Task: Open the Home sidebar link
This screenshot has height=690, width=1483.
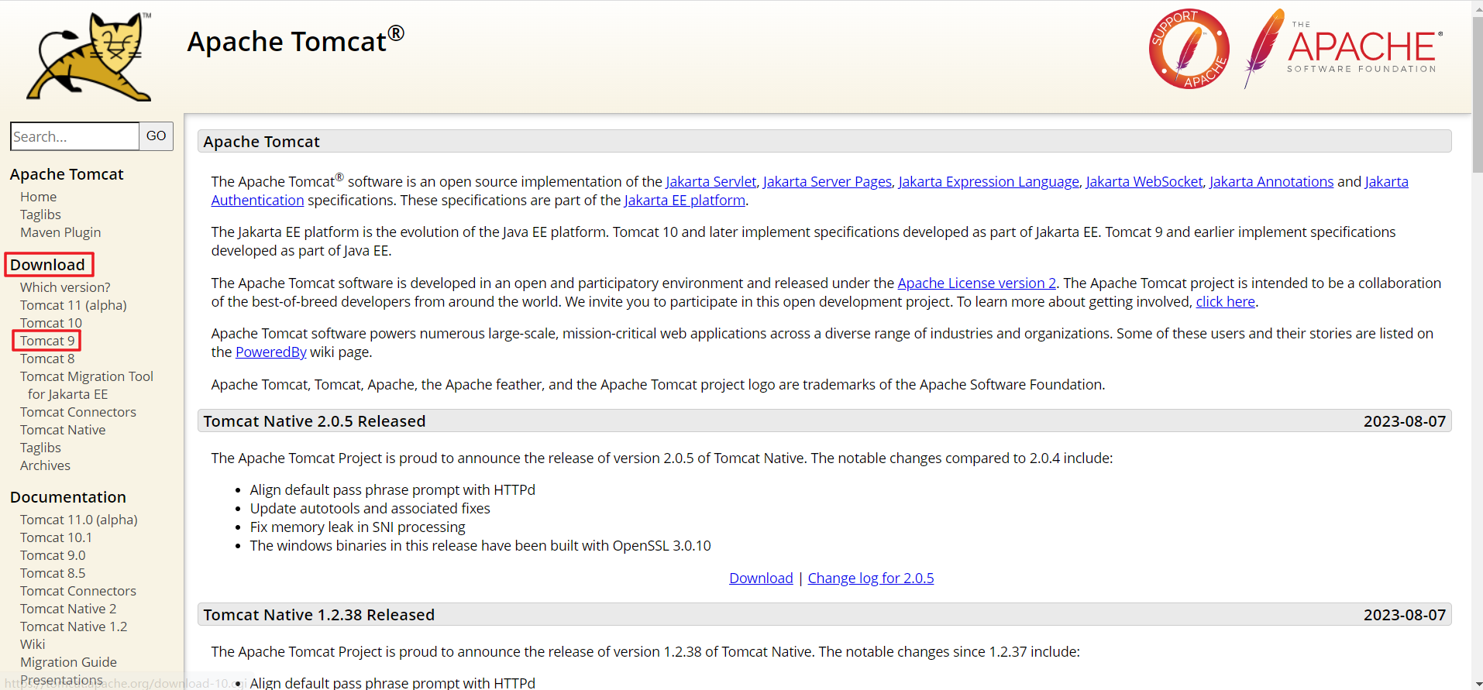Action: pyautogui.click(x=39, y=197)
